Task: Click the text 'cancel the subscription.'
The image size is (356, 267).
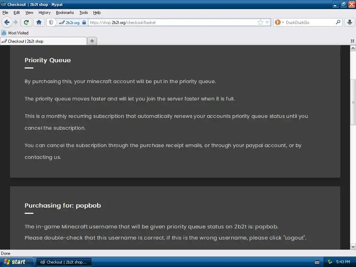Action: pos(55,128)
